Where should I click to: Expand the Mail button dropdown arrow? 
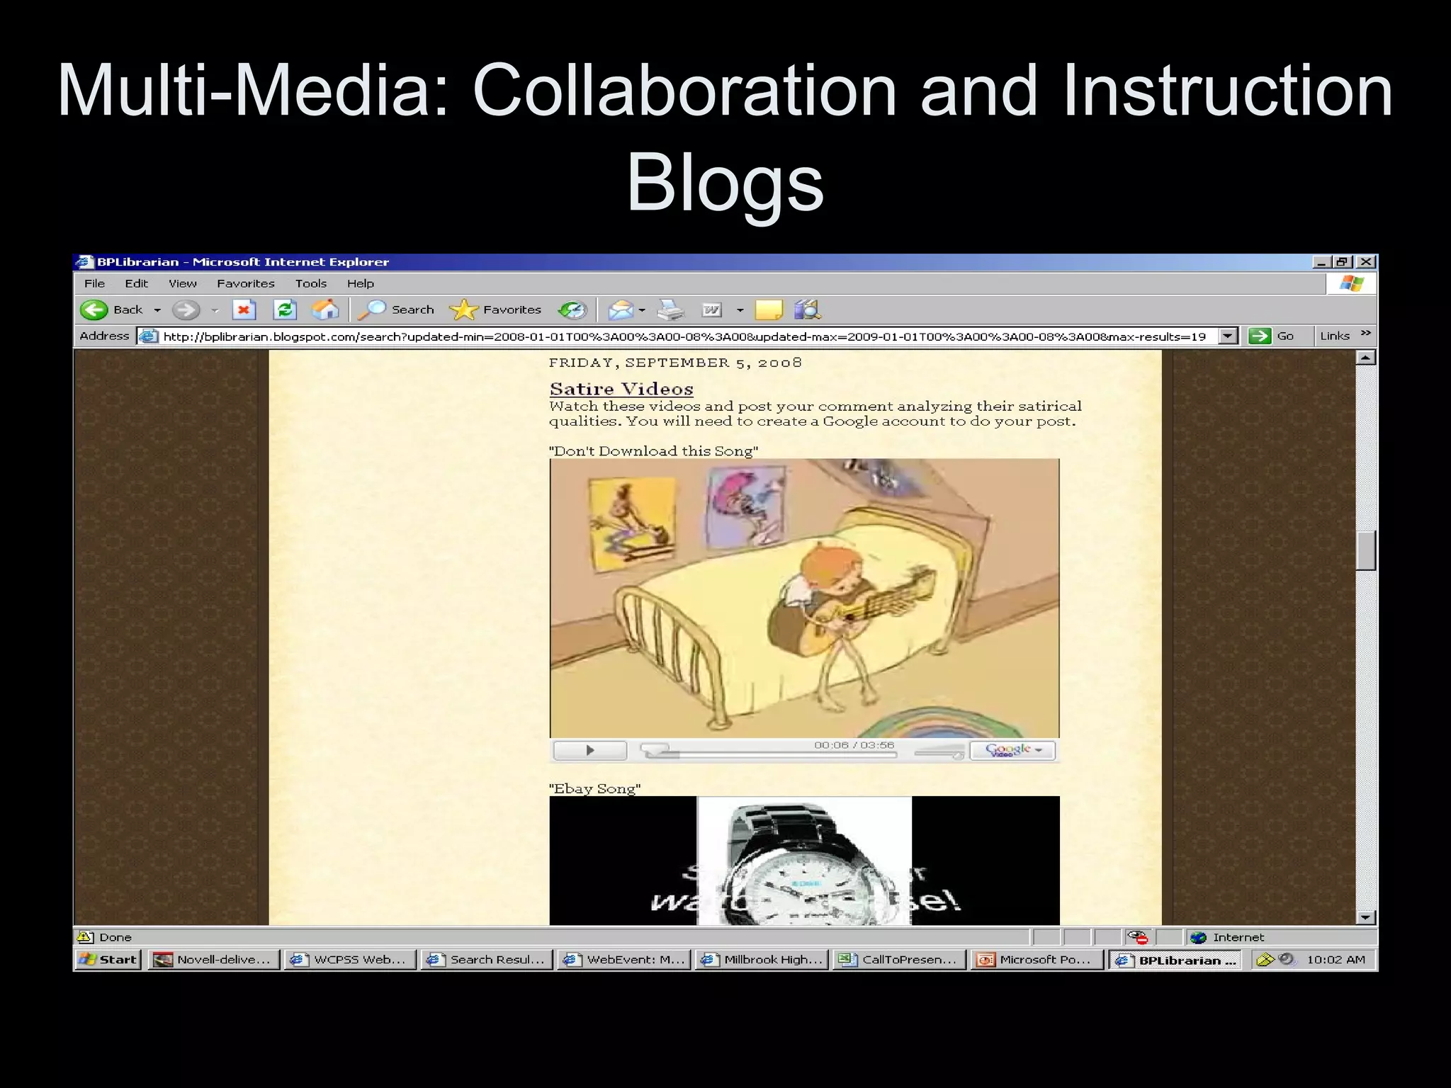[642, 310]
